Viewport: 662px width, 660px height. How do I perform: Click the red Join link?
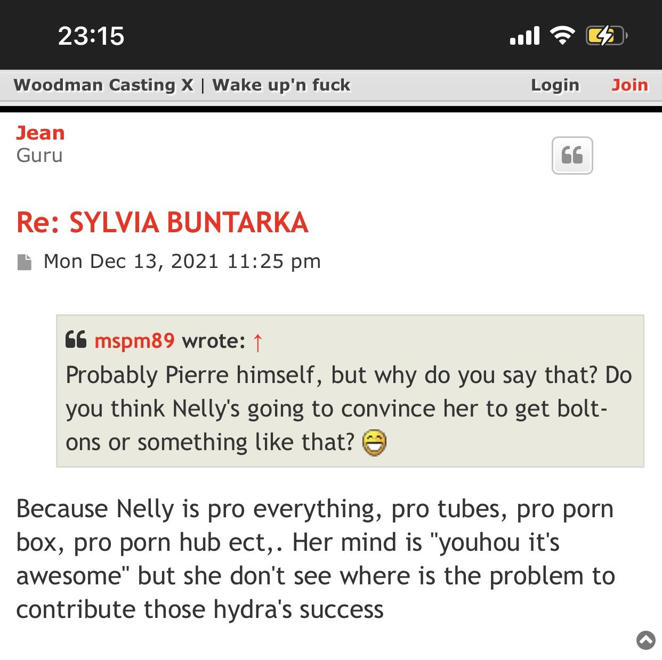[x=629, y=85]
